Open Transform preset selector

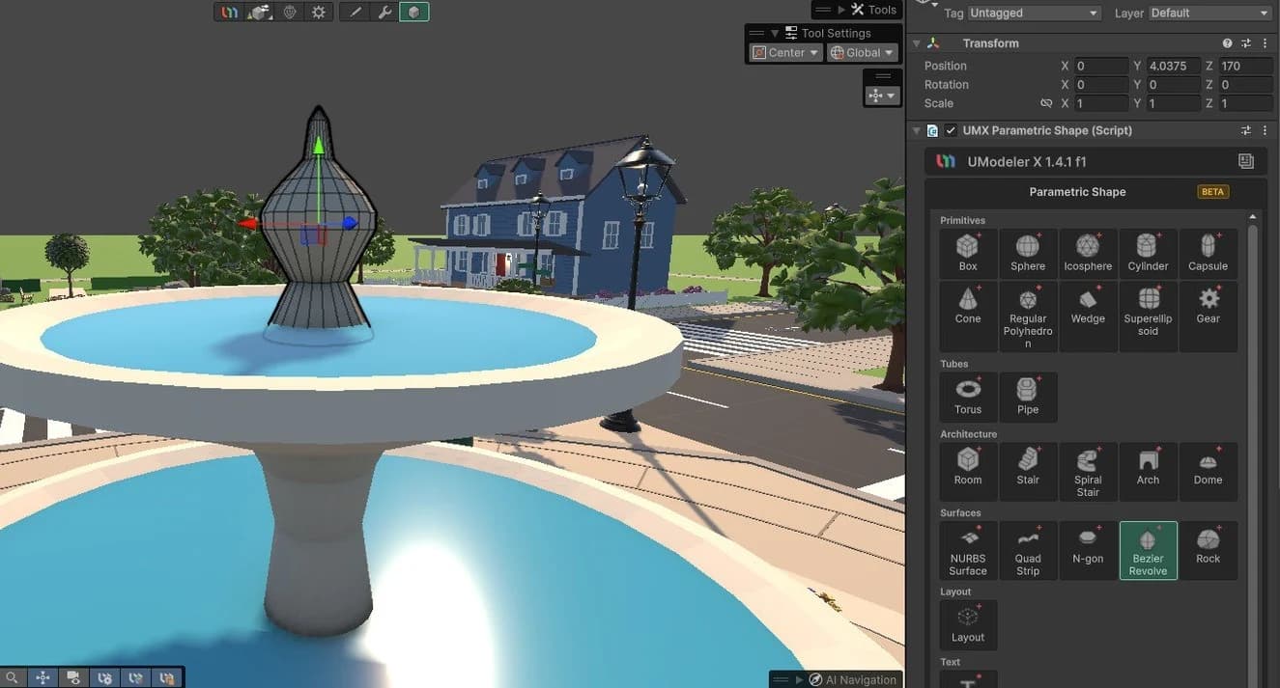point(1246,43)
